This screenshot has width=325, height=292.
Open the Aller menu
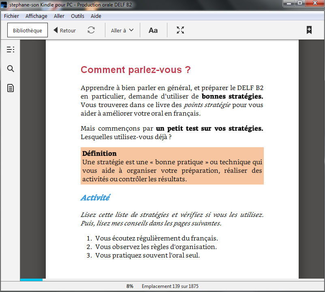point(59,16)
